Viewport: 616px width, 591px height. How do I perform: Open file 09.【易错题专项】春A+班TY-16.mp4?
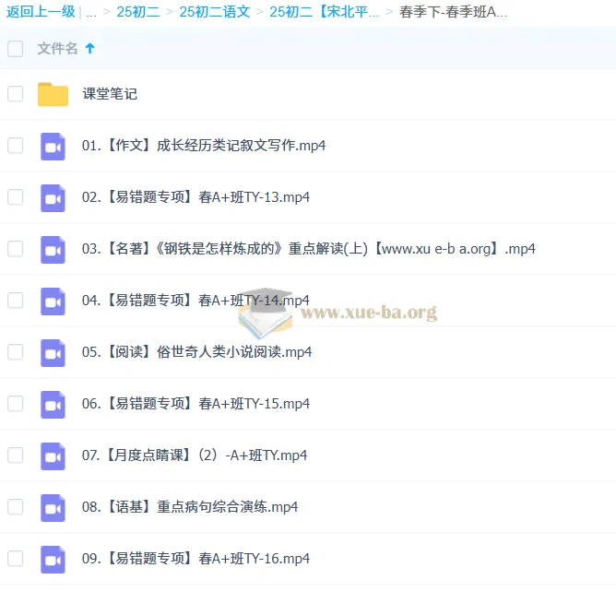(195, 559)
